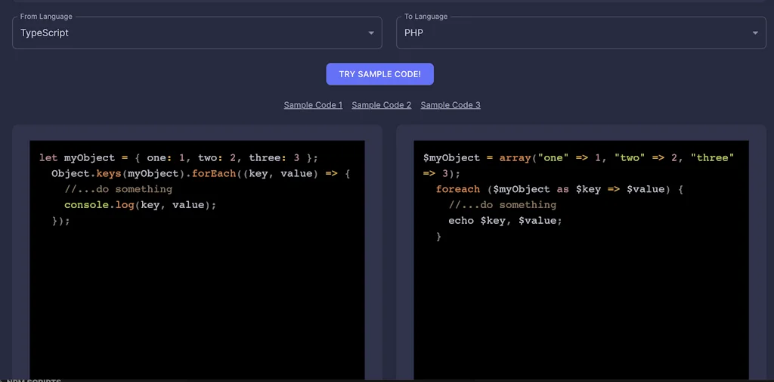Click the TRY SAMPLE CODE! button
Image resolution: width=774 pixels, height=382 pixels.
point(379,74)
